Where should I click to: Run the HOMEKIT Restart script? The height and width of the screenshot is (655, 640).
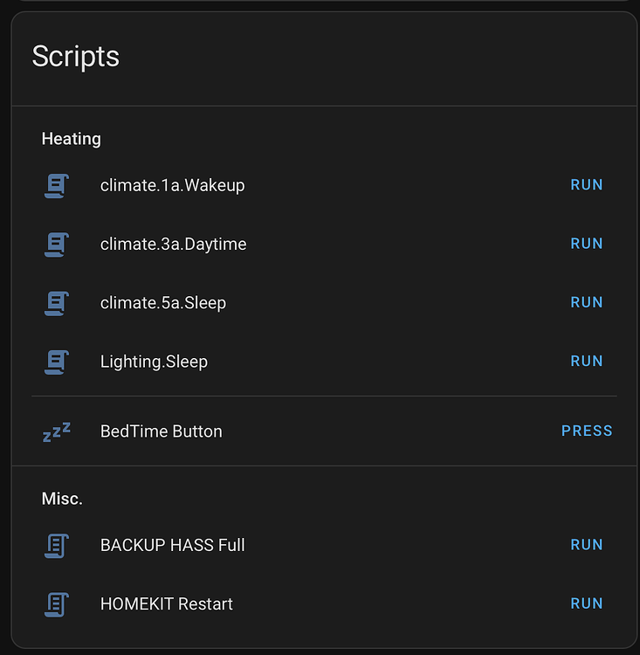click(587, 603)
